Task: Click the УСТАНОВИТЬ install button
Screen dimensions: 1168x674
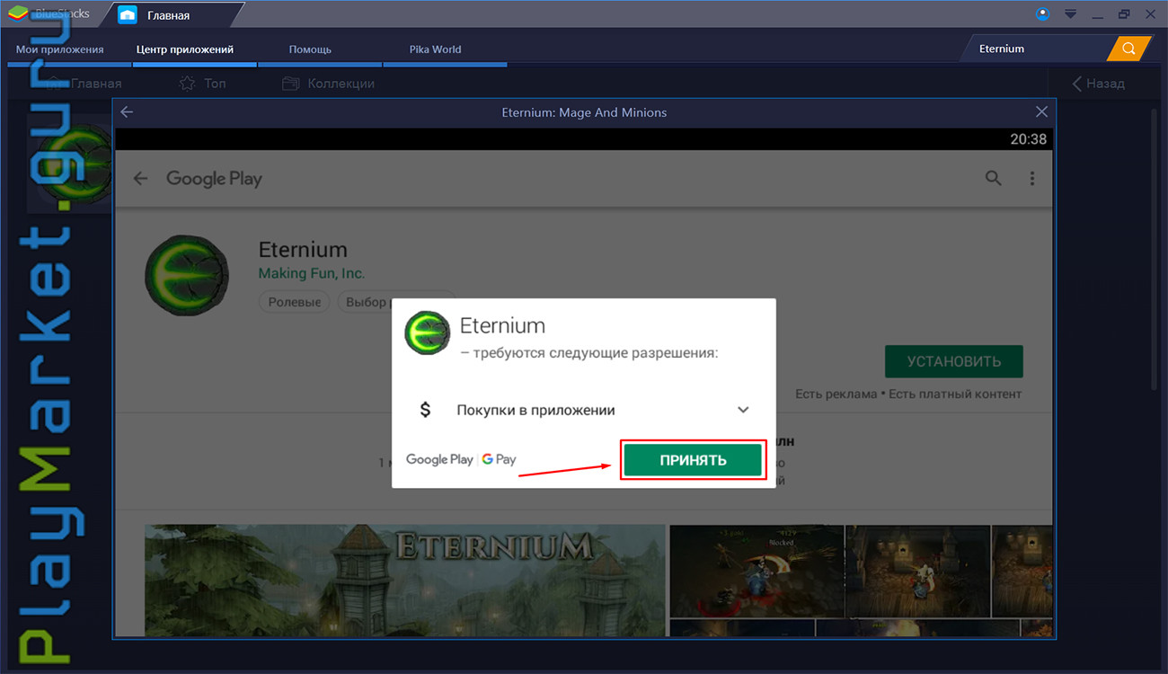Action: (x=953, y=362)
